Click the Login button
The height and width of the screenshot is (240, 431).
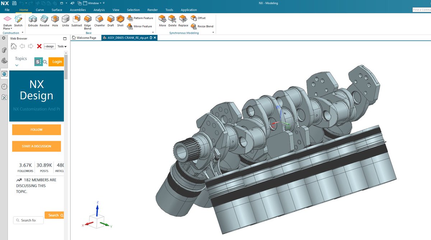[x=56, y=61]
